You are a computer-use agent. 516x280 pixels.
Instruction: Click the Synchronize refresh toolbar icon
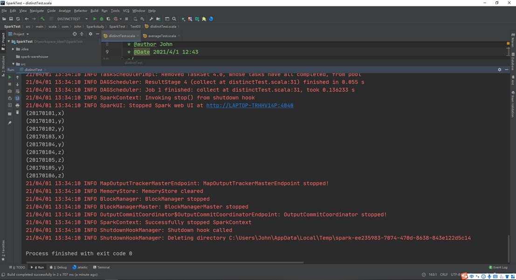click(x=18, y=19)
